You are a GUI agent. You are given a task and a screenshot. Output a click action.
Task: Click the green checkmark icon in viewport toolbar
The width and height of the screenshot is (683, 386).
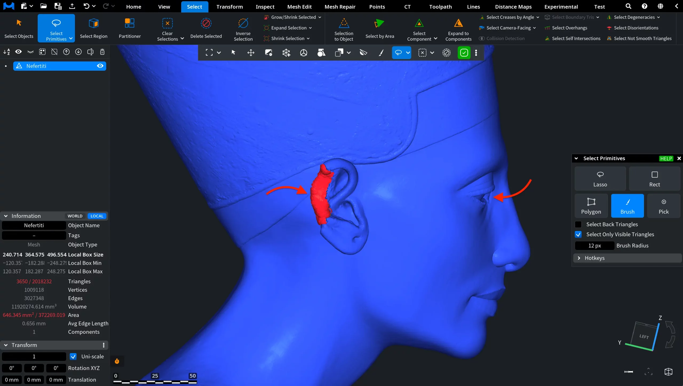464,53
